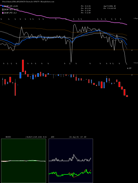Click the 'Pre H: 2.16' value

(86, 8)
